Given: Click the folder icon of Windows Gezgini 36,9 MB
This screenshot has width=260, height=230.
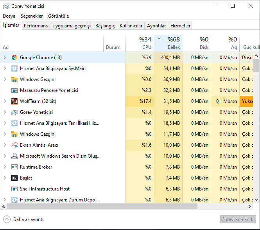Looking at the screenshot, I should coord(14,79).
